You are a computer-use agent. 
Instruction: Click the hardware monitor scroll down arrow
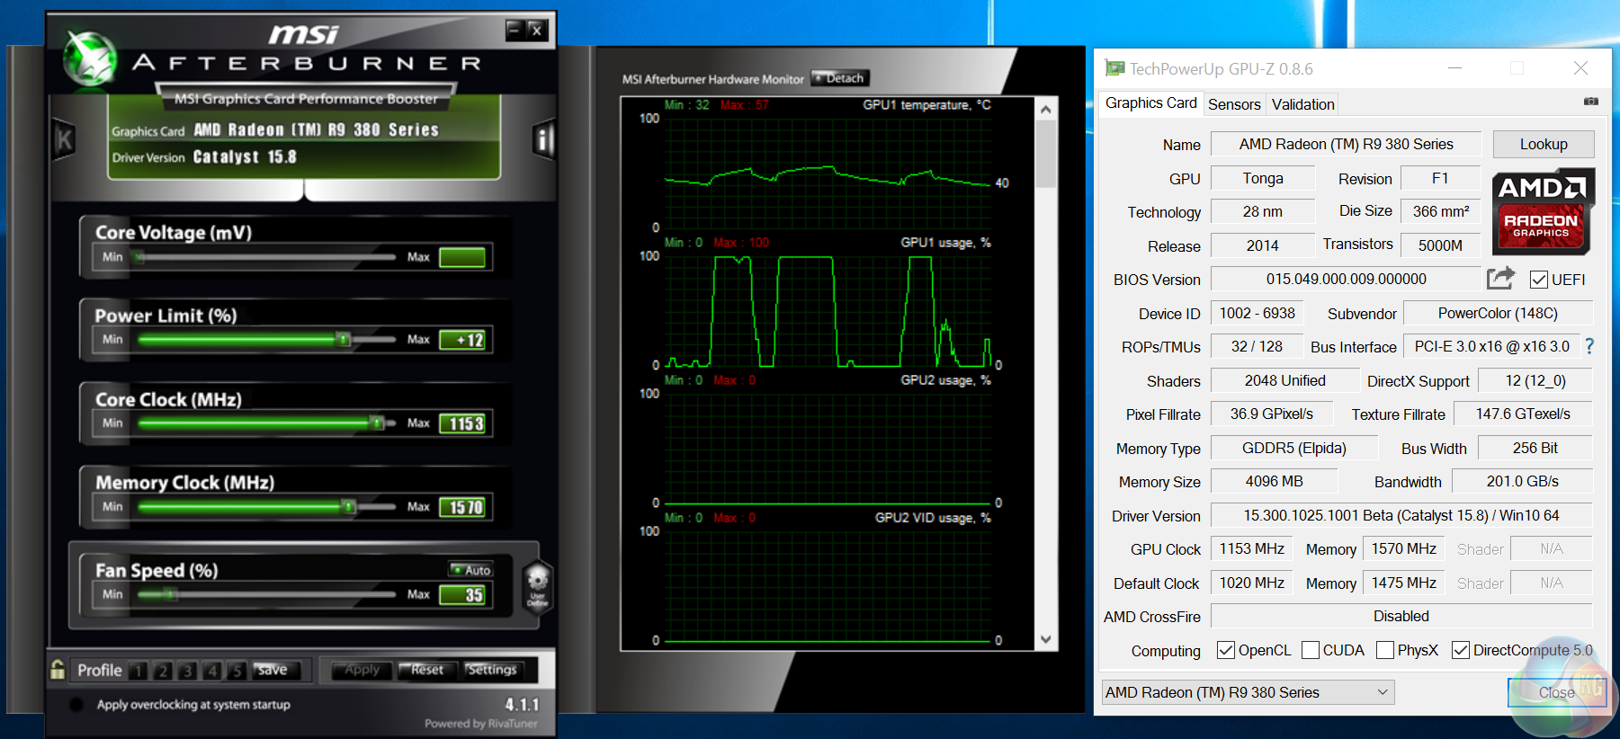(x=1045, y=639)
